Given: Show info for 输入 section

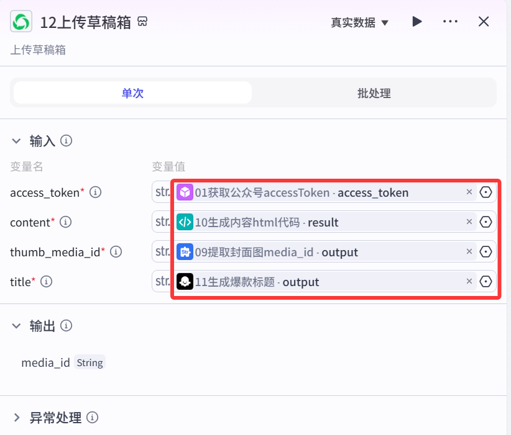Looking at the screenshot, I should tap(66, 141).
